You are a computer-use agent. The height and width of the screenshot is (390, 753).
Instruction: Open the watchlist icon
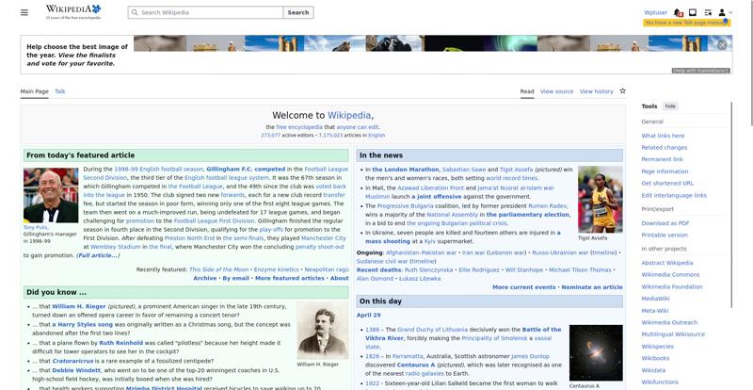coord(708,12)
